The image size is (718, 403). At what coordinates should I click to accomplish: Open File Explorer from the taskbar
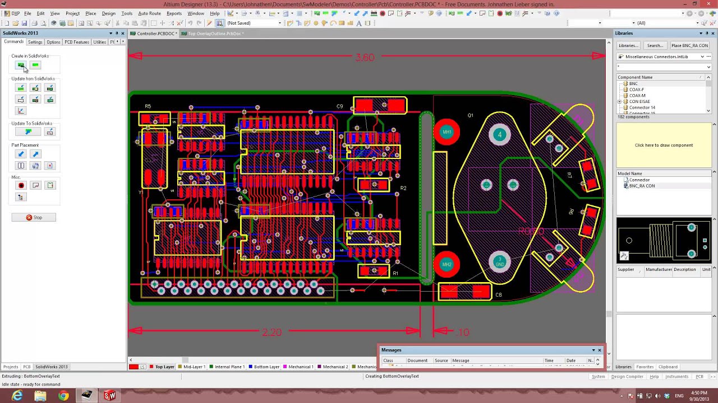[x=40, y=396]
